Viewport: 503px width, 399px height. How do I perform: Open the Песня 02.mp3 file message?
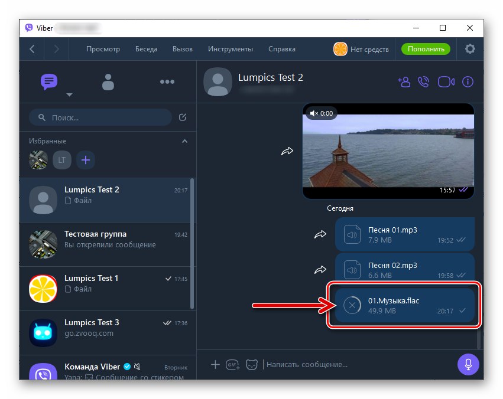(x=405, y=269)
